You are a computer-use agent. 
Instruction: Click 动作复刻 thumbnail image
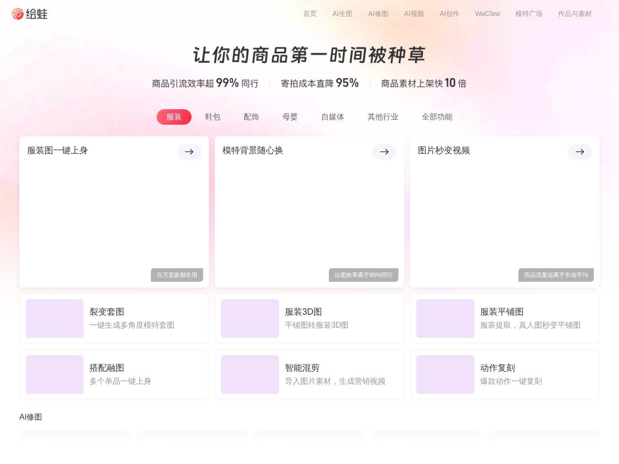point(445,375)
